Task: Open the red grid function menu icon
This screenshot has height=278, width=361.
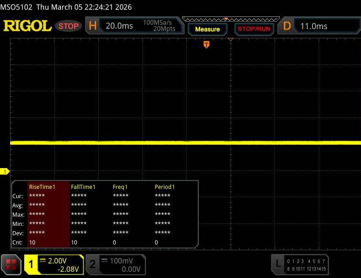Action: (x=11, y=264)
